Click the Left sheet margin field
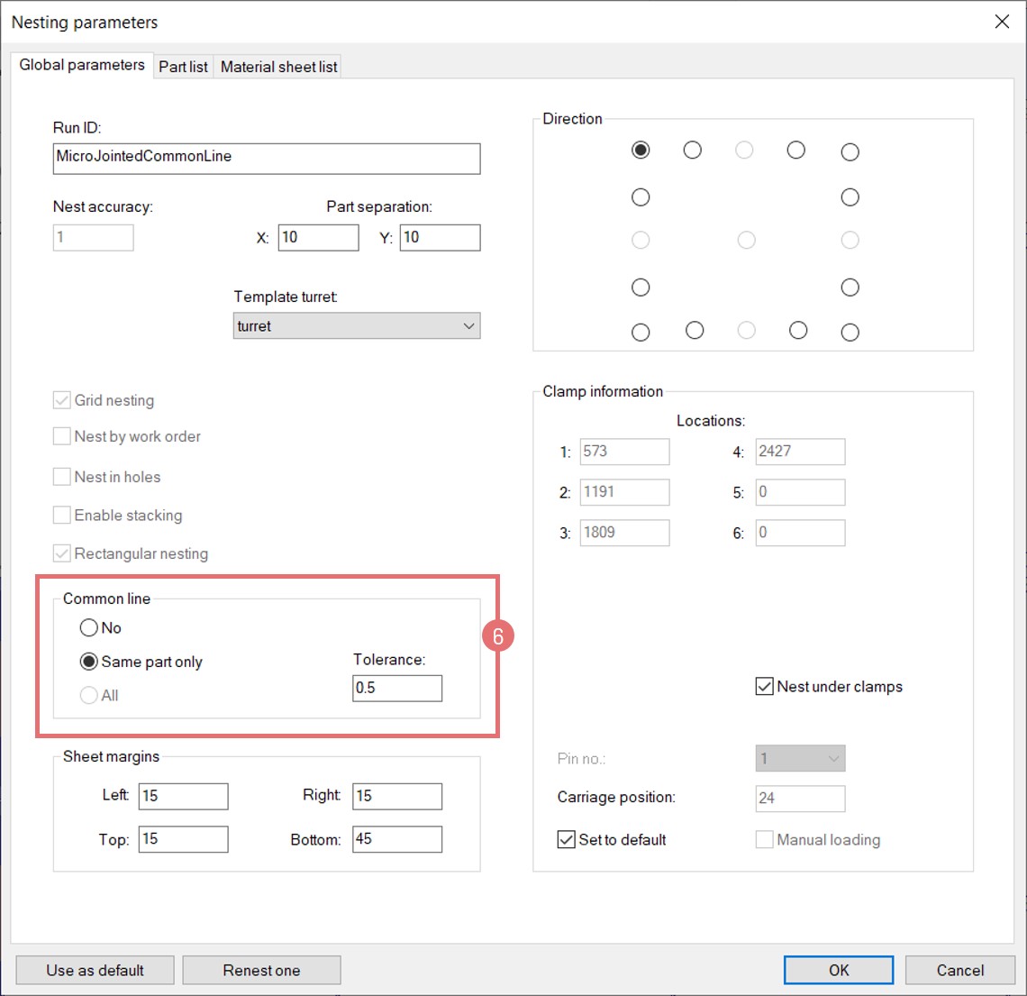1027x996 pixels. [x=183, y=796]
